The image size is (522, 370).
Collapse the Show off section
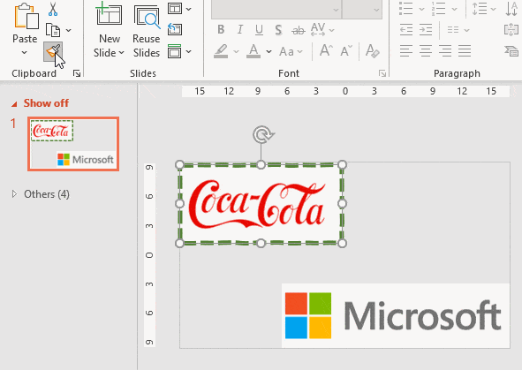[x=14, y=104]
